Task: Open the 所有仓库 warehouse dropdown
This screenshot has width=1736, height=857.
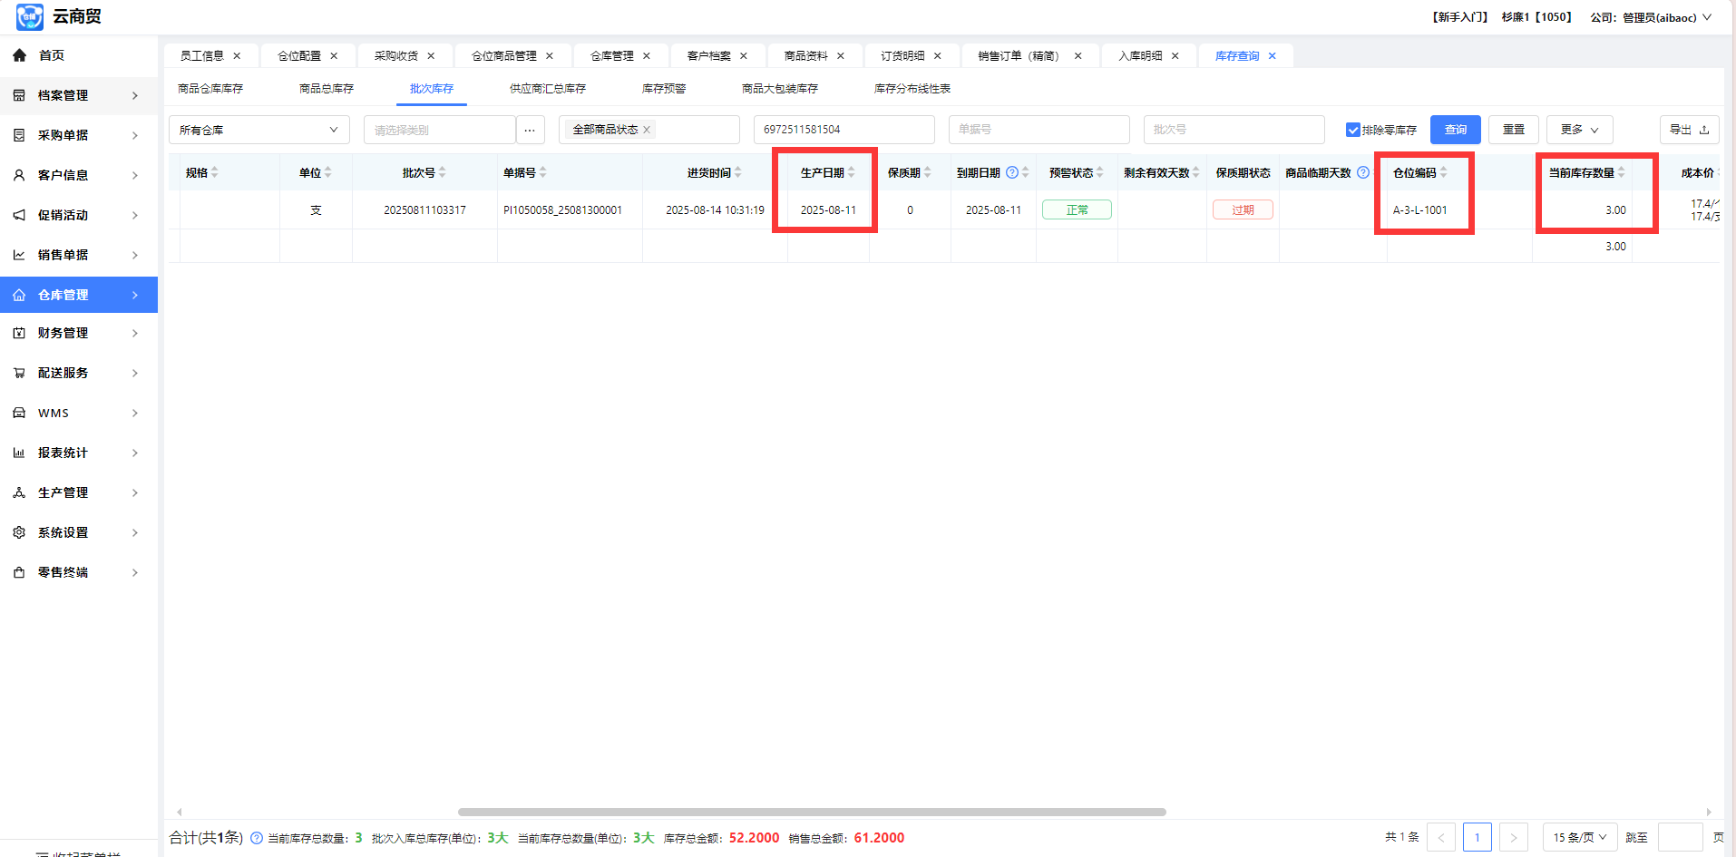Action: 258,130
